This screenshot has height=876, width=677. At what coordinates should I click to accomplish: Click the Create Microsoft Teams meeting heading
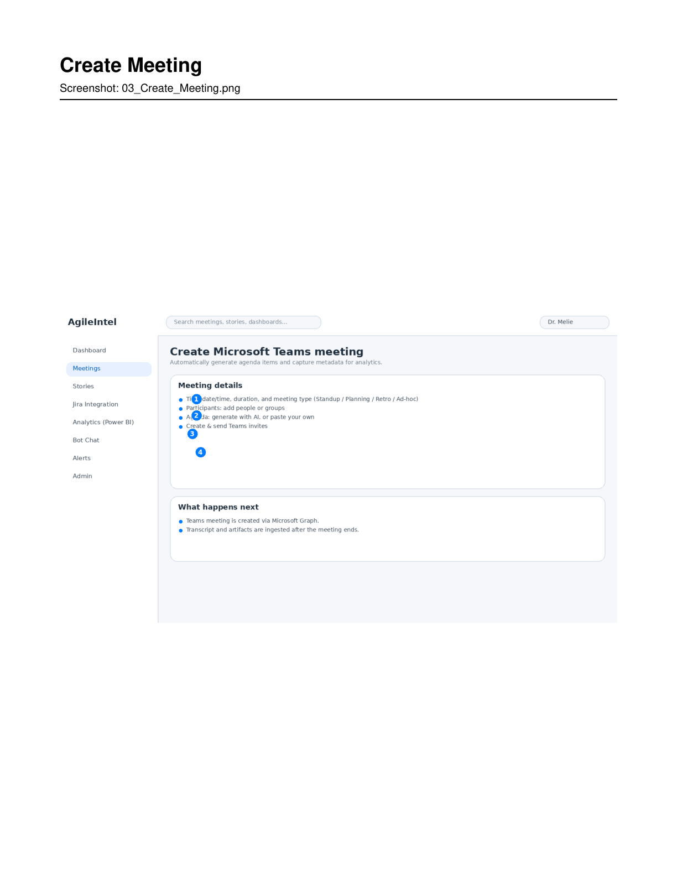(267, 352)
